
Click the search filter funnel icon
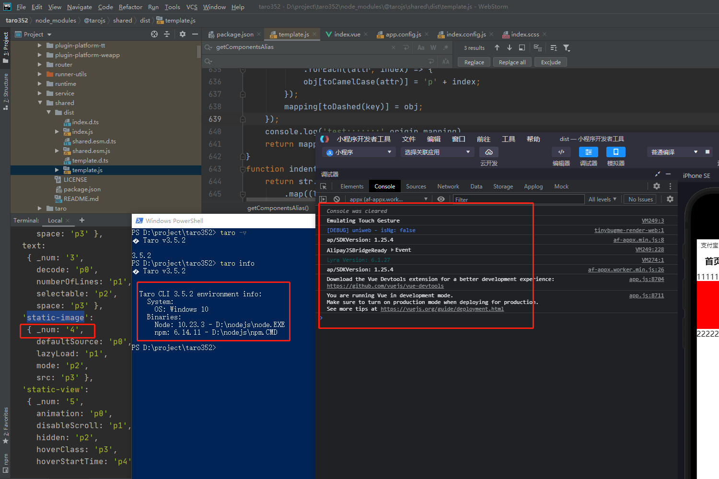pyautogui.click(x=567, y=47)
